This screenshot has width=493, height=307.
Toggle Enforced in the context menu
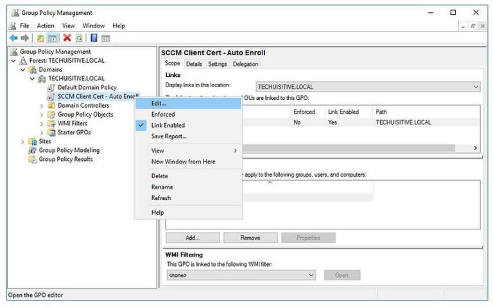coord(162,114)
